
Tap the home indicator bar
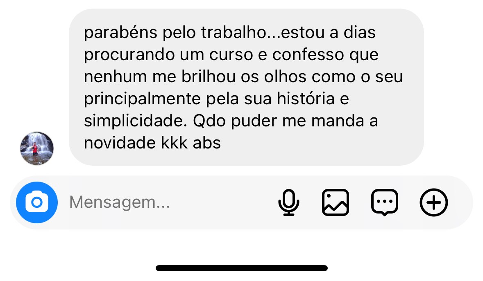tap(242, 268)
